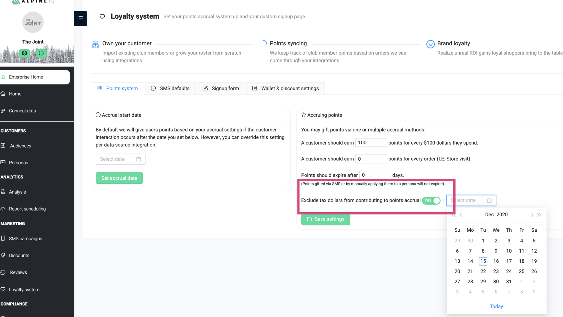
Task: Click the Discounts tag icon
Action: [3, 255]
